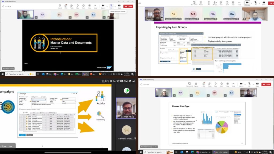Click Pop out in Chart Type meeting
This screenshot has height=154, width=274.
coord(196,84)
